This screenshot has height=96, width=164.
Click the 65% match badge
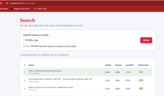(x=141, y=80)
